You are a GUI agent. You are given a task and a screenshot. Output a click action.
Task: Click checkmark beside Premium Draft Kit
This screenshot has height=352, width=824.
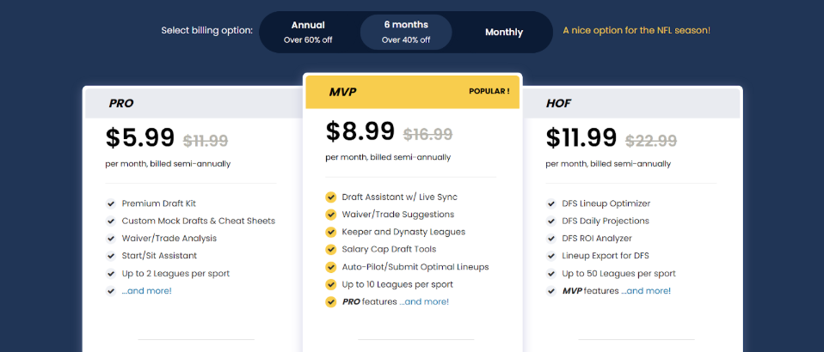click(x=110, y=203)
